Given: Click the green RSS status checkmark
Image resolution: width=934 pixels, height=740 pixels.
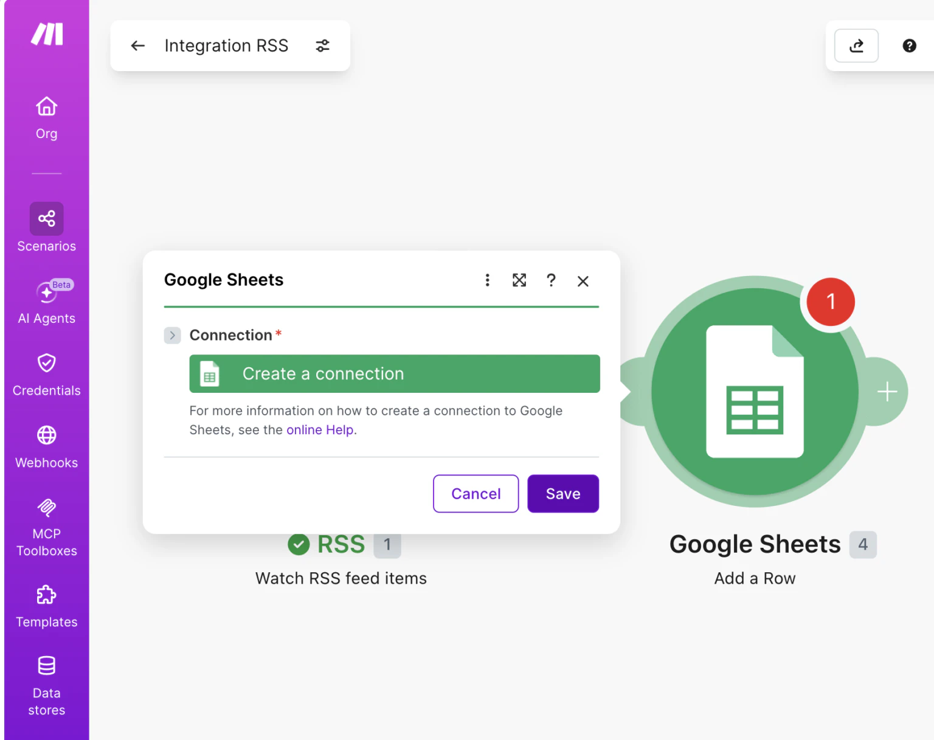Looking at the screenshot, I should pos(299,545).
